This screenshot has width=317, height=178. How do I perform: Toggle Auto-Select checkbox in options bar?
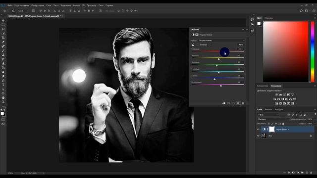13,11
